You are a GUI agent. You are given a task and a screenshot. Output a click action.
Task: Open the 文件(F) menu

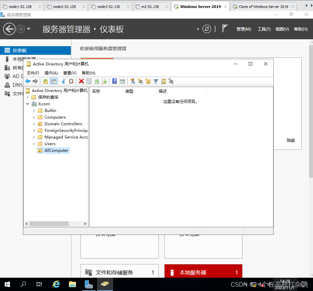(x=33, y=73)
